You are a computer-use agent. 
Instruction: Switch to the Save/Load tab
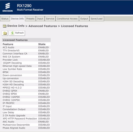pos(97,19)
